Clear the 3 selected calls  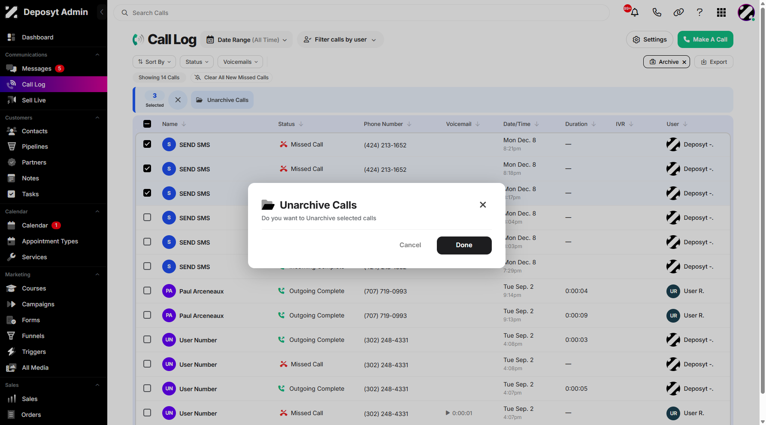pos(178,100)
